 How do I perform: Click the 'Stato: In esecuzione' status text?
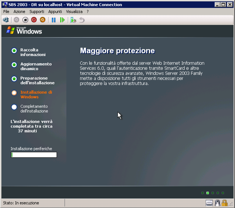coord(21,203)
